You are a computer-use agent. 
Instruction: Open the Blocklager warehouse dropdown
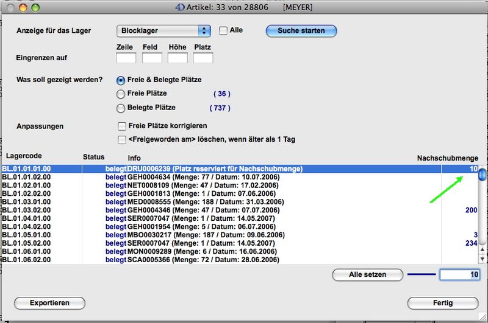coord(163,31)
